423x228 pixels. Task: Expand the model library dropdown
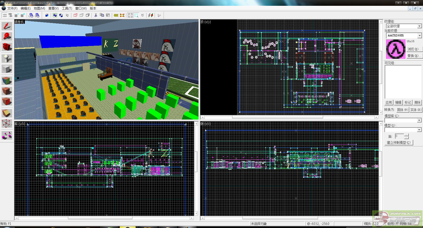(x=419, y=120)
